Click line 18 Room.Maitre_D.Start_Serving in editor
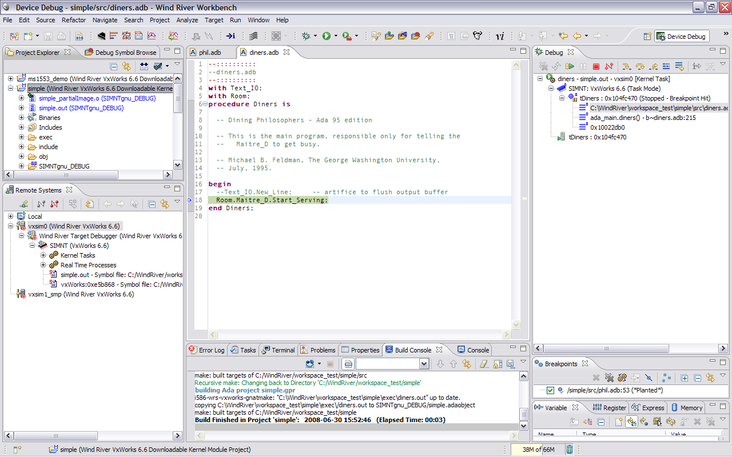732x457 pixels. [272, 200]
